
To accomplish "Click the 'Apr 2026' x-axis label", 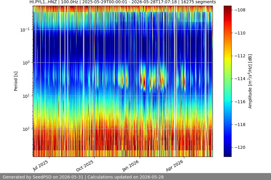I will click(x=175, y=166).
